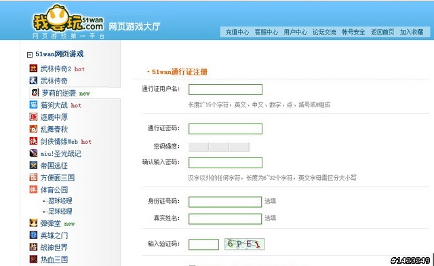Click the 51wan.com mascot logo

tap(68, 19)
